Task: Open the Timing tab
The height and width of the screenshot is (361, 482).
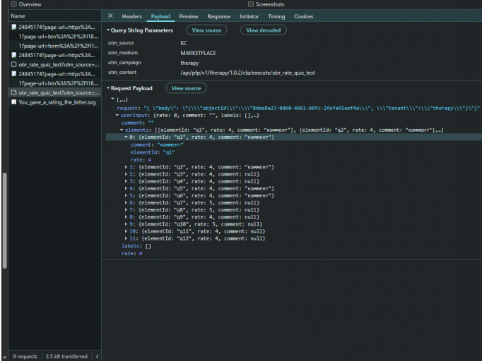Action: point(276,16)
